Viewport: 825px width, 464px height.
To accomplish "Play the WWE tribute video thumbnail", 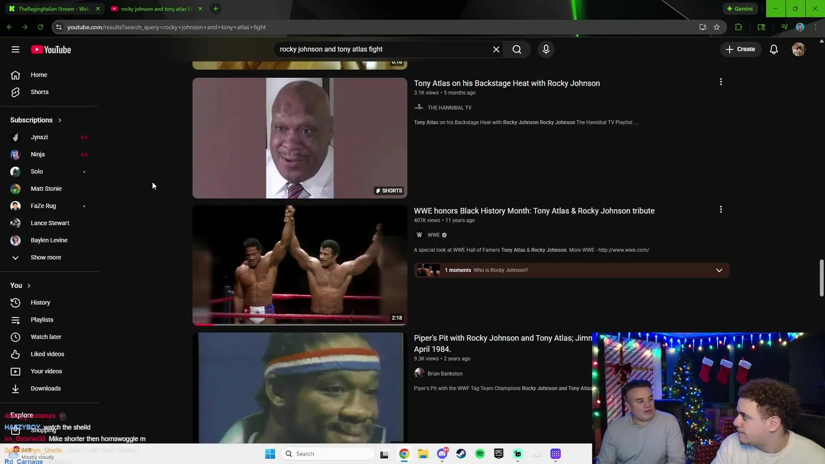I will pos(300,265).
